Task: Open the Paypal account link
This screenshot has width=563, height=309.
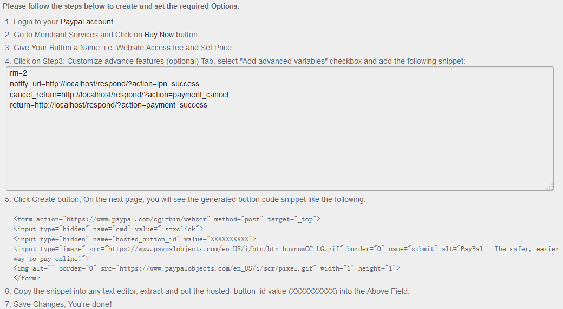Action: coord(87,22)
